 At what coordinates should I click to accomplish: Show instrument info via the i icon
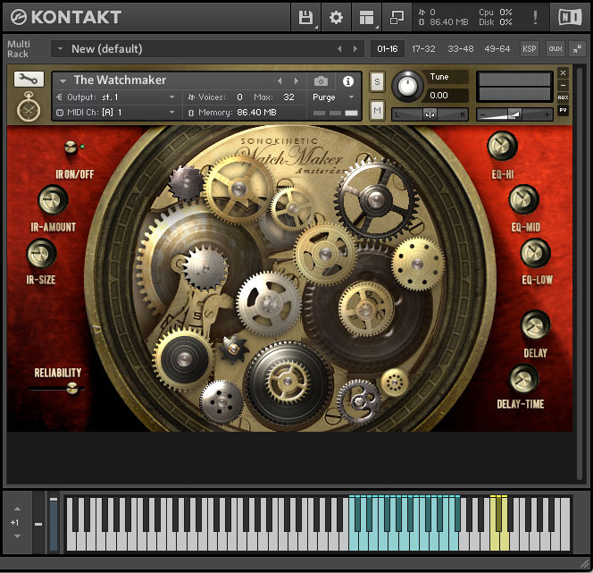(348, 80)
